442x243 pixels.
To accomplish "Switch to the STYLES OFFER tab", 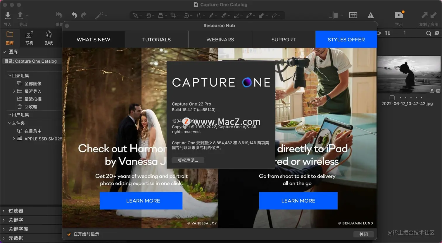I will [346, 39].
